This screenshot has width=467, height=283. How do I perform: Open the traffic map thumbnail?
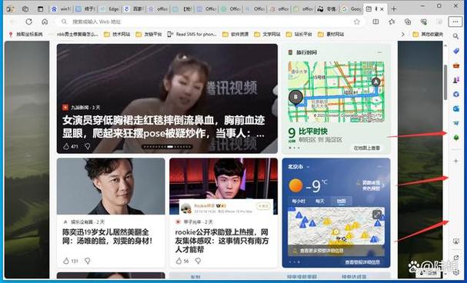[x=336, y=92]
